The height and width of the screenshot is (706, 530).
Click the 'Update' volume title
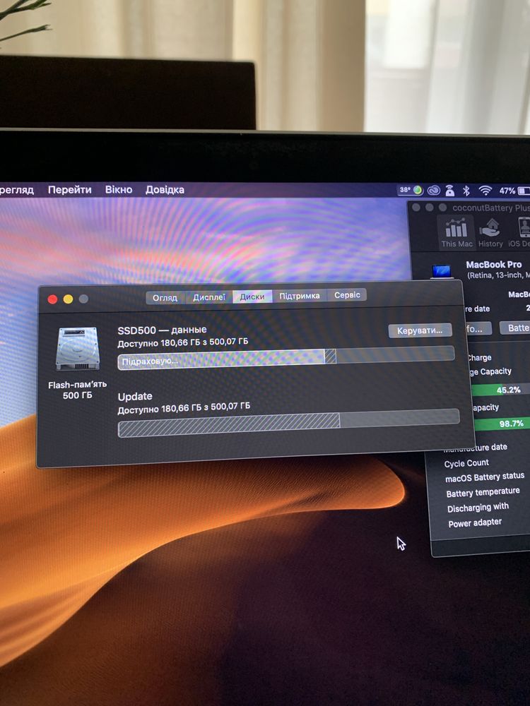coord(135,397)
